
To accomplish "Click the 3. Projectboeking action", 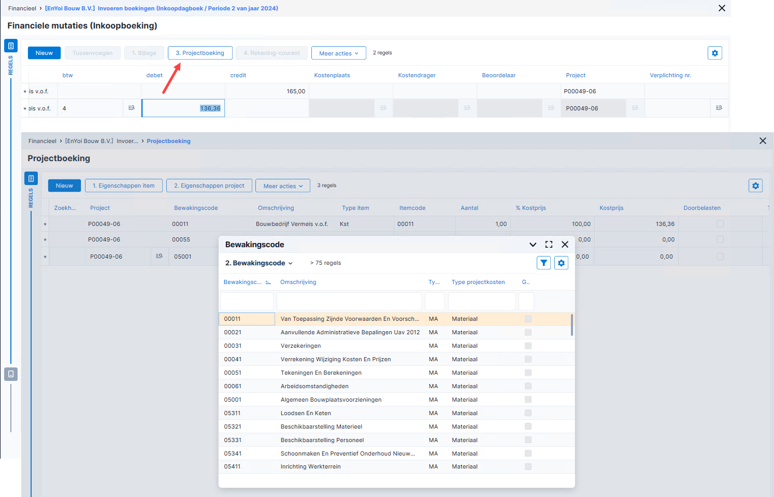I will 200,53.
